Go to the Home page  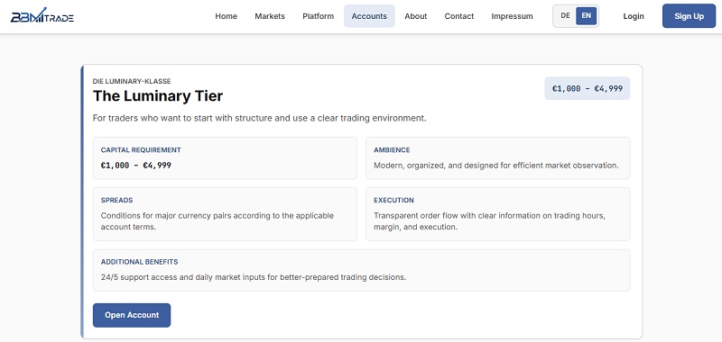point(227,16)
